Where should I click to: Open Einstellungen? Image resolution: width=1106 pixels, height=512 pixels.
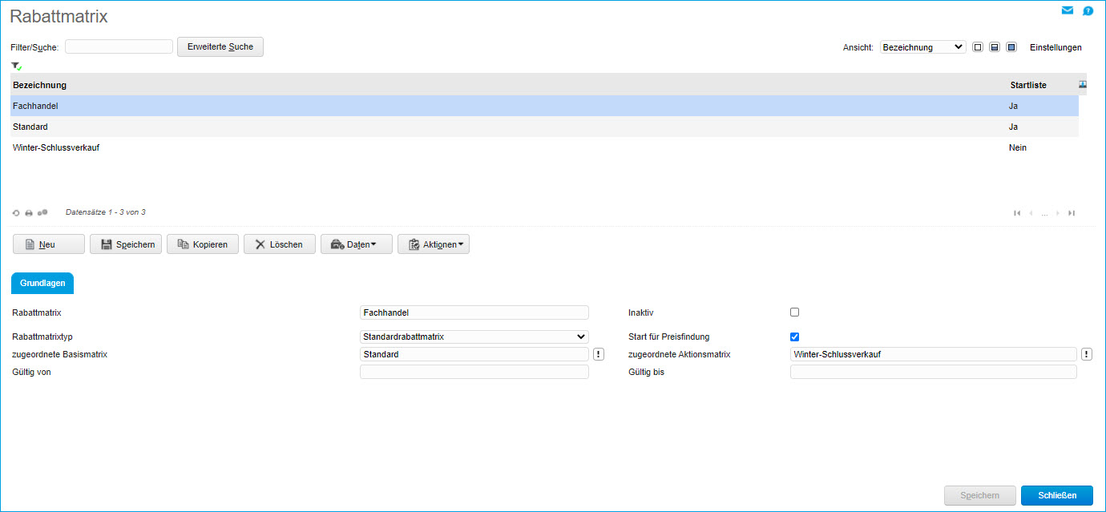tap(1055, 47)
